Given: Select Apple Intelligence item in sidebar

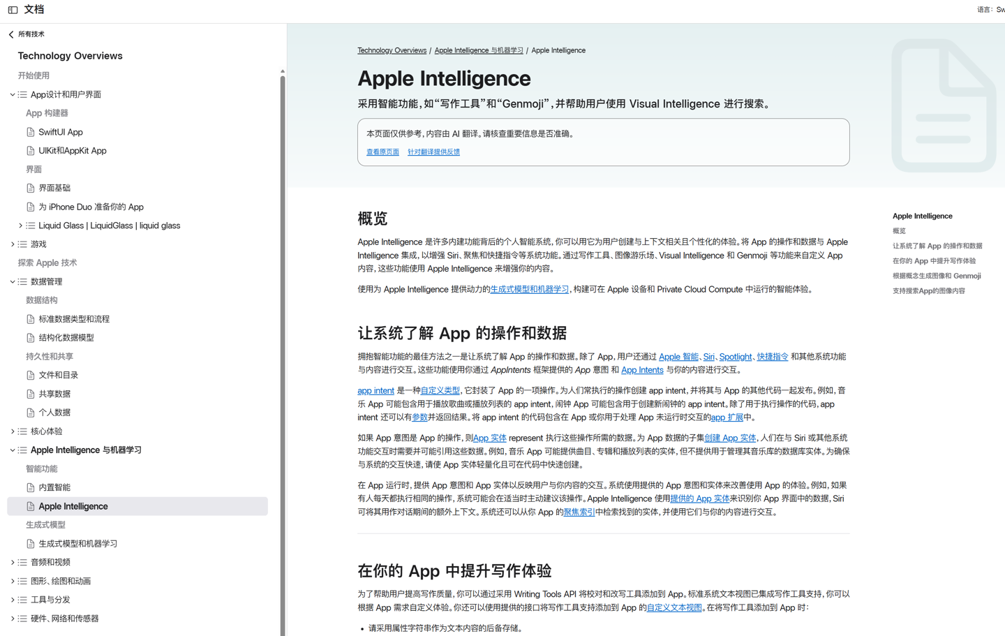Looking at the screenshot, I should coord(137,506).
